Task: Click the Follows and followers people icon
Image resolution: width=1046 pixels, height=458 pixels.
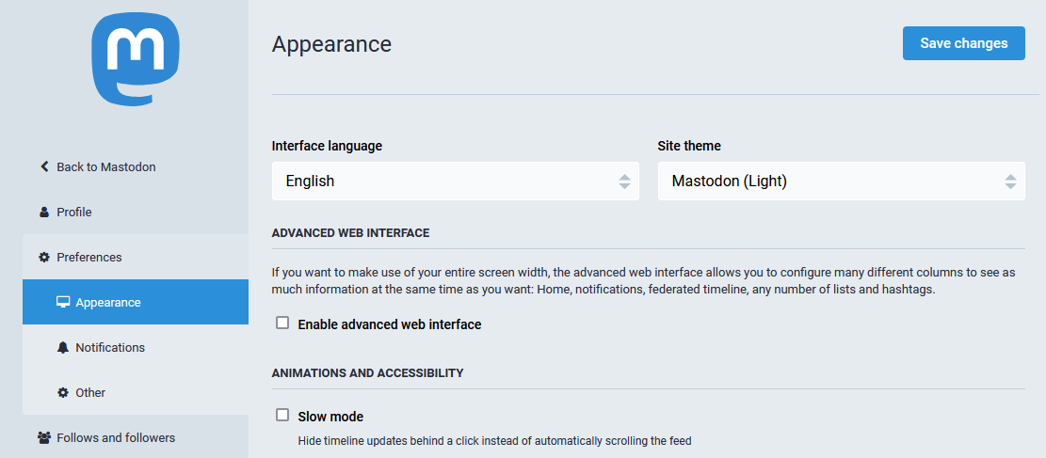Action: (44, 438)
